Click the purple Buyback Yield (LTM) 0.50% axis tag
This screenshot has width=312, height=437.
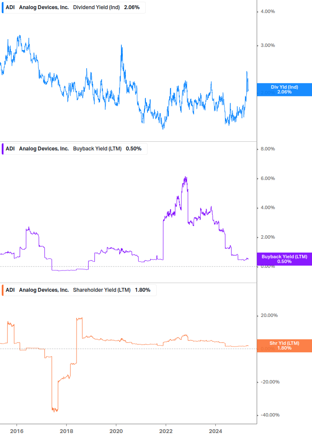285,259
